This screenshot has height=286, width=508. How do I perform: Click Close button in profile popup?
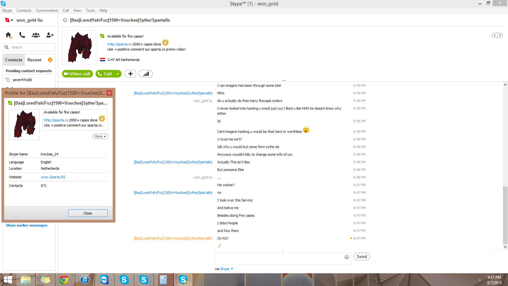coord(88,213)
